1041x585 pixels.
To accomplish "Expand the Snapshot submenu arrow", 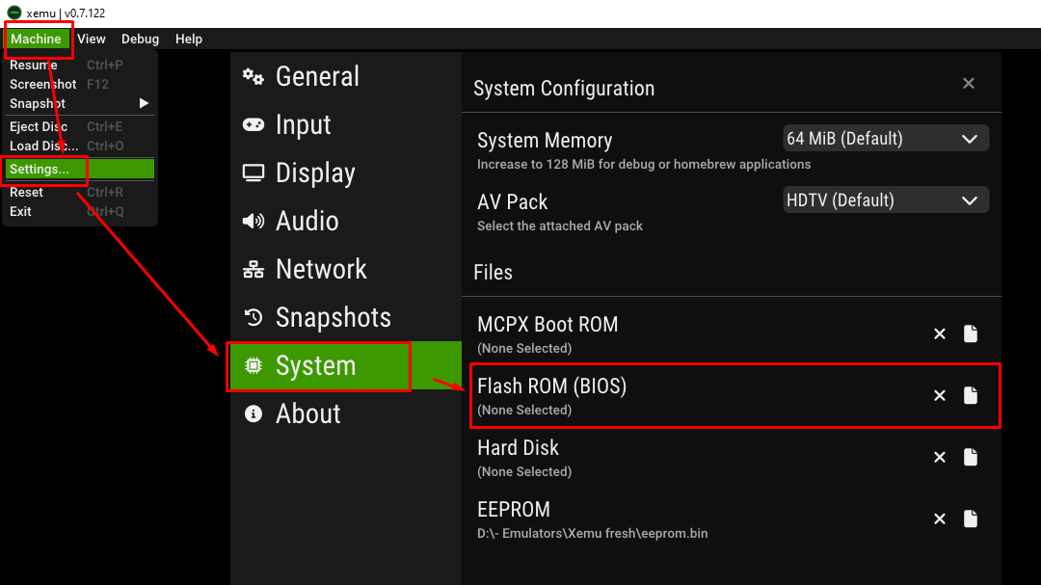I will pos(144,103).
